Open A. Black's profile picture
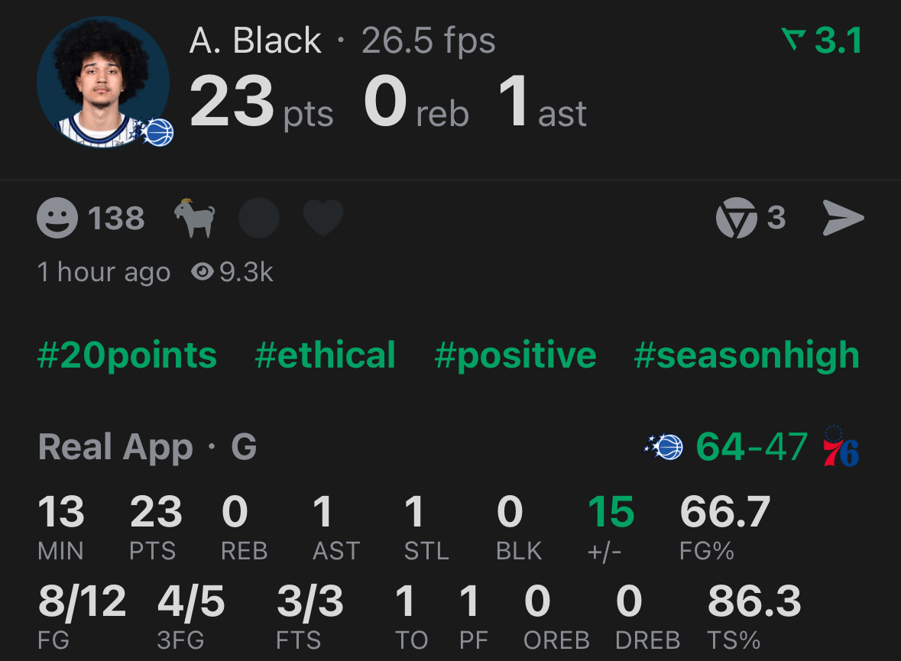Image resolution: width=901 pixels, height=661 pixels. (103, 80)
